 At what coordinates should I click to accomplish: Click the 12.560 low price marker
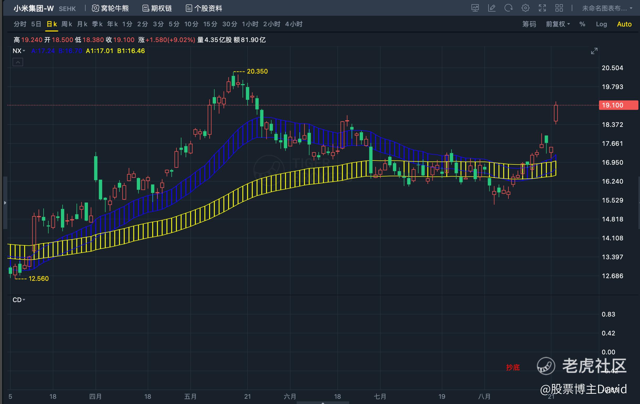(39, 278)
